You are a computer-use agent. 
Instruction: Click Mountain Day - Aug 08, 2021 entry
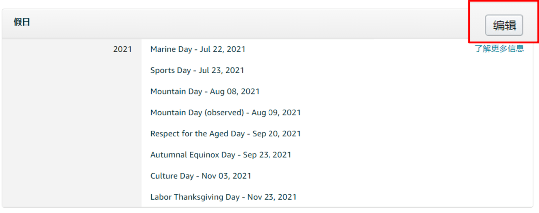point(205,92)
